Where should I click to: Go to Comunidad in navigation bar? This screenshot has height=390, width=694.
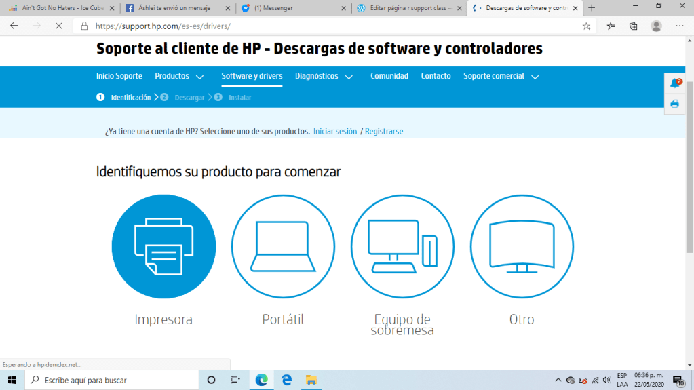click(389, 76)
